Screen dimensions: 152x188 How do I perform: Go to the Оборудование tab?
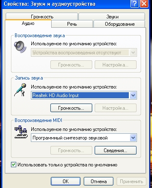[x=119, y=24]
